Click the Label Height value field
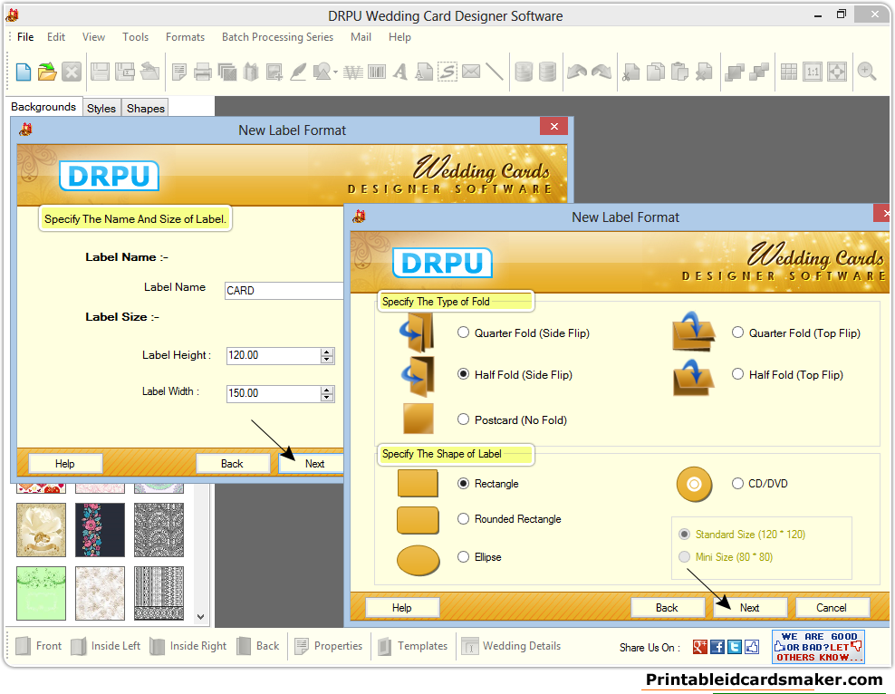This screenshot has height=694, width=895. 274,355
